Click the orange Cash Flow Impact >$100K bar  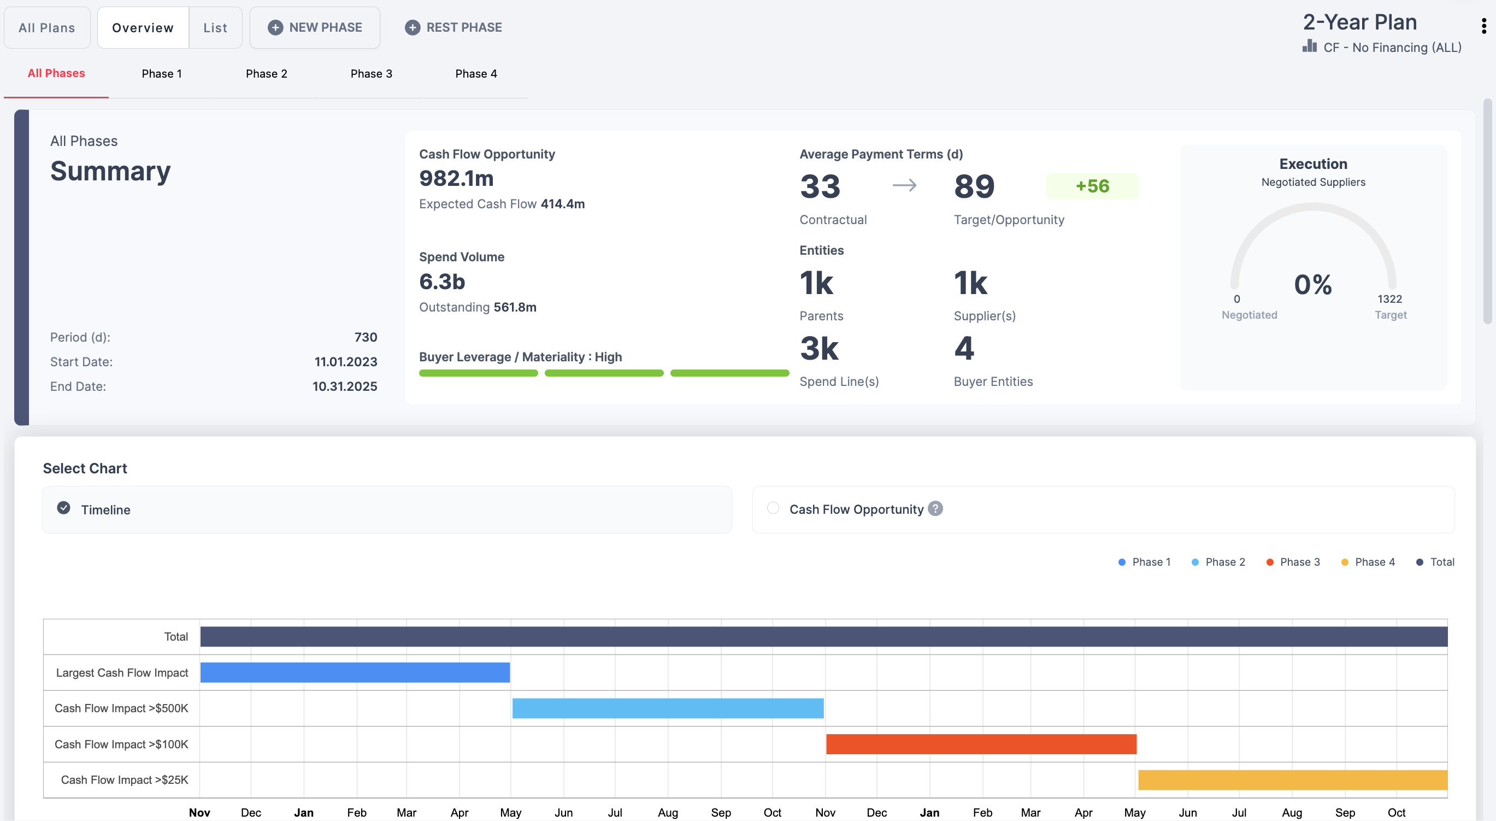pos(980,744)
